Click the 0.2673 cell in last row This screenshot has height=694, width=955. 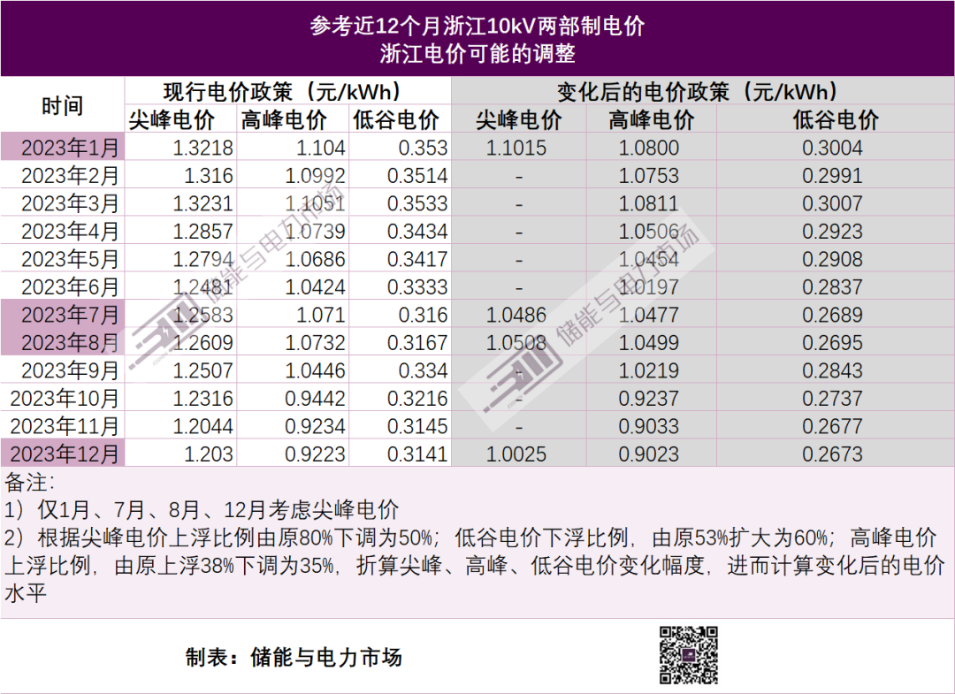(832, 454)
